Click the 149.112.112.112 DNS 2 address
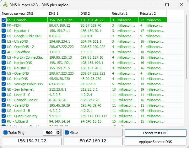Viewport: 189px width, 148px height. pyautogui.click(x=94, y=116)
